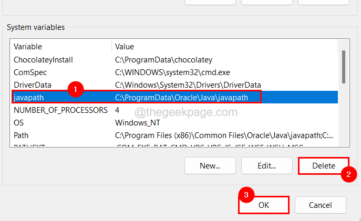Open the Edit... dialog for system variables
Viewport: 361px width, 221px height.
coord(266,166)
